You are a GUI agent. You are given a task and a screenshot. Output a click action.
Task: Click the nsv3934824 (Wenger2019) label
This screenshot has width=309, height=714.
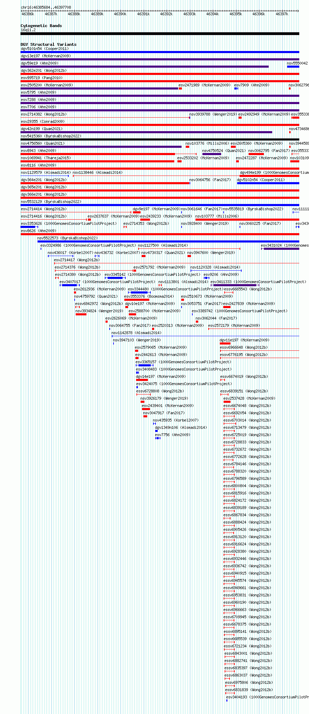(x=99, y=311)
